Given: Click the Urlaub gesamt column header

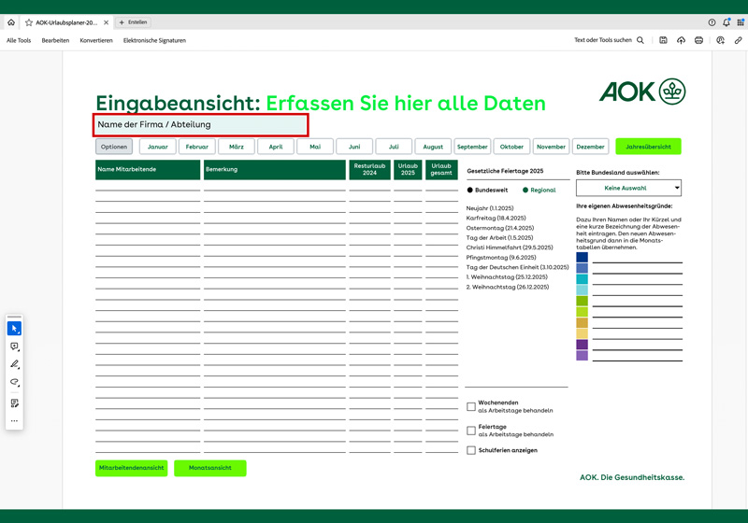Looking at the screenshot, I should (x=441, y=170).
